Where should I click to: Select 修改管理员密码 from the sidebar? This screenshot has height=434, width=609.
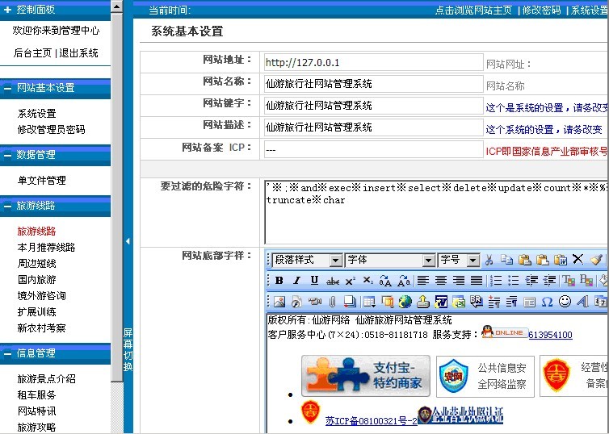51,130
